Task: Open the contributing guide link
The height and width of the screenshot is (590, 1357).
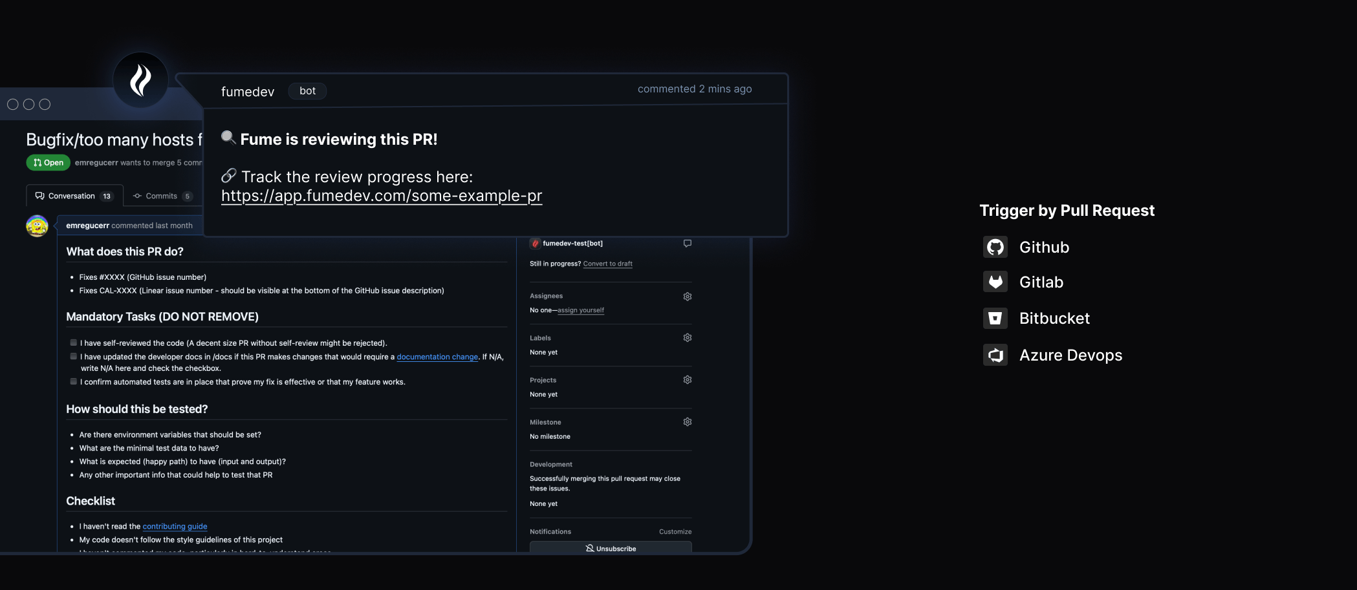Action: [x=175, y=527]
